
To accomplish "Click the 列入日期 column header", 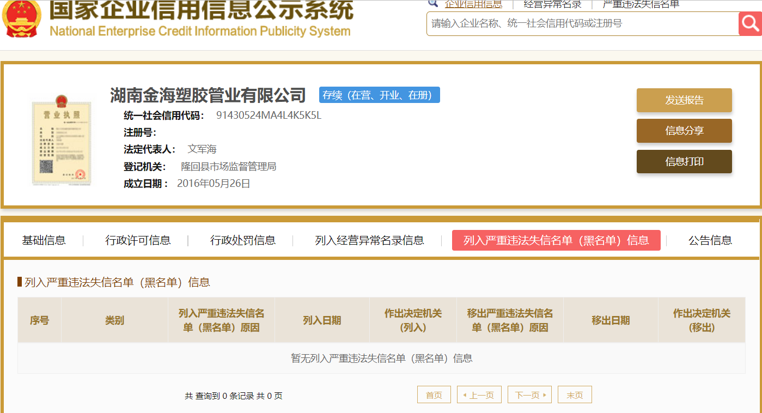I will click(x=322, y=320).
